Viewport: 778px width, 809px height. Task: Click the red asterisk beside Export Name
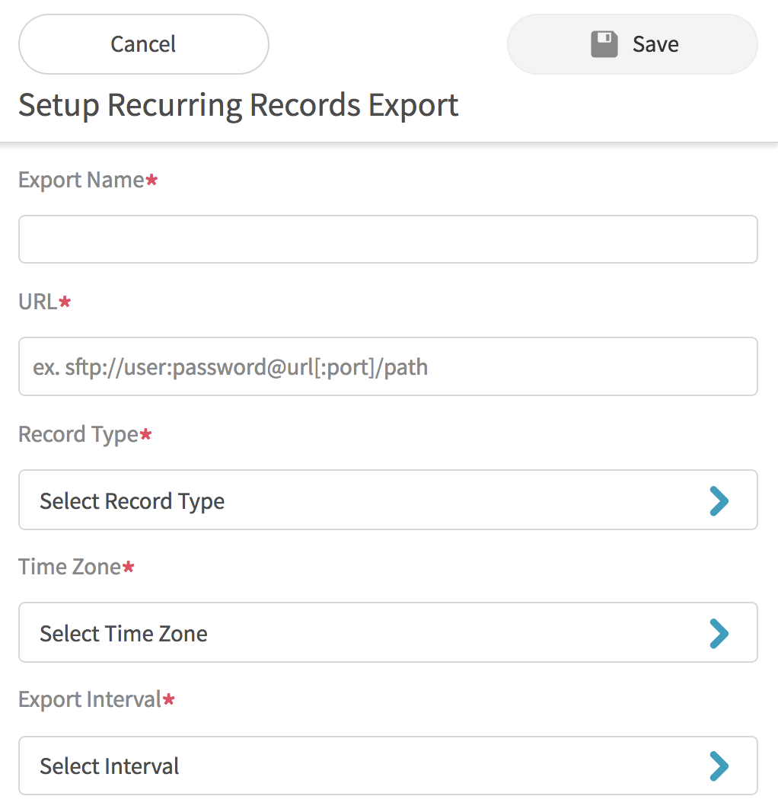click(151, 181)
